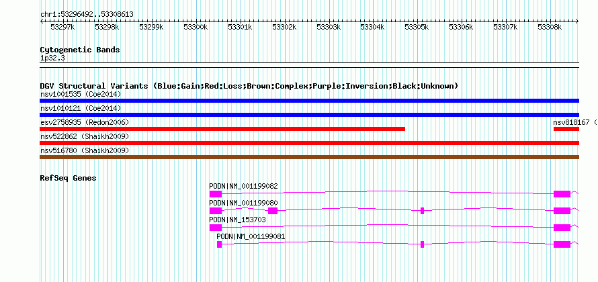Click the 53298k ruler tick label
Screen dimensions: 598x282
click(107, 27)
